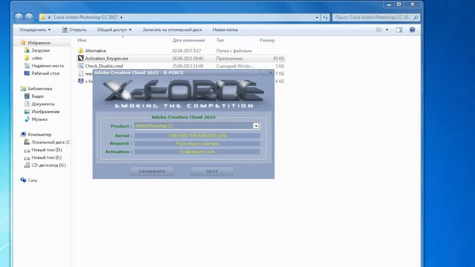The height and width of the screenshot is (267, 475).
Task: Select Компьютер in the navigation pane
Action: (39, 135)
